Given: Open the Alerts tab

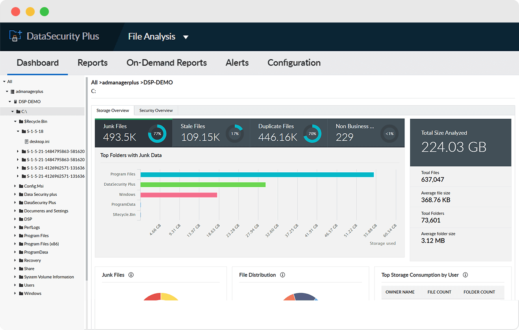Looking at the screenshot, I should click(x=237, y=63).
